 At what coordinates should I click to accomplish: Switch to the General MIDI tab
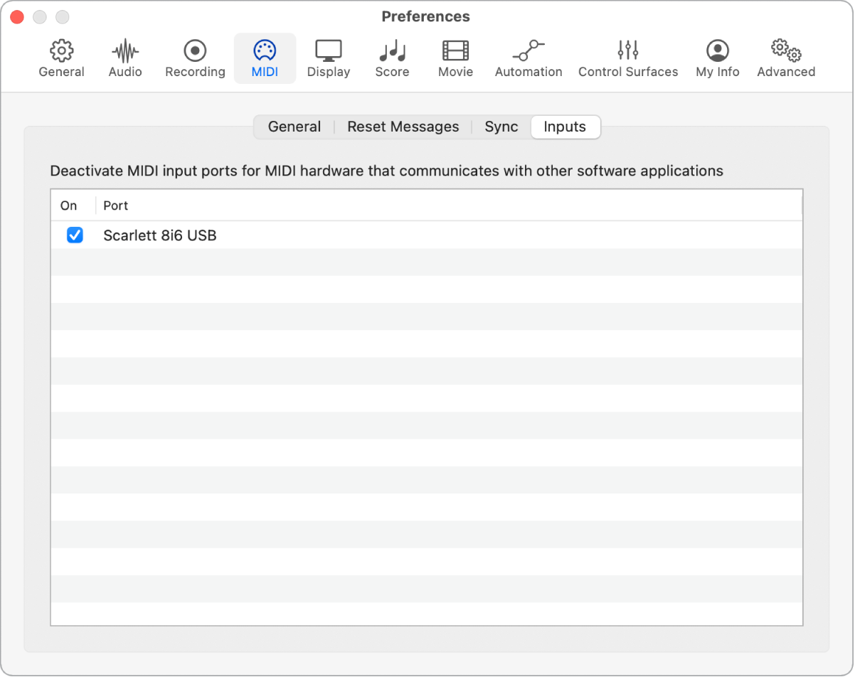(x=294, y=127)
